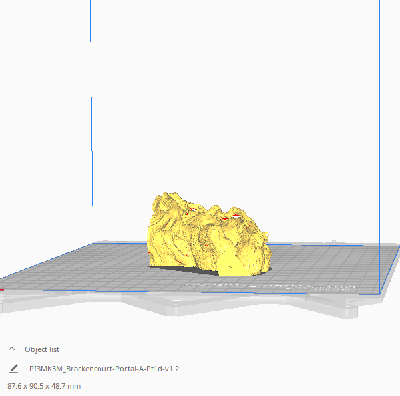Click the 87.6 x 90.5 x 48.7 mm dimensions
This screenshot has width=400, height=396.
tap(44, 386)
